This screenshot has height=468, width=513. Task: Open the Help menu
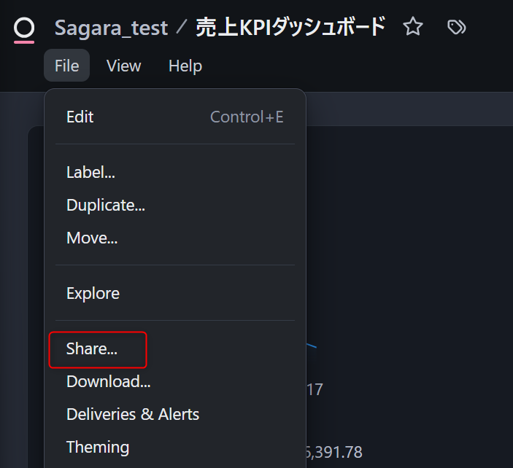185,66
